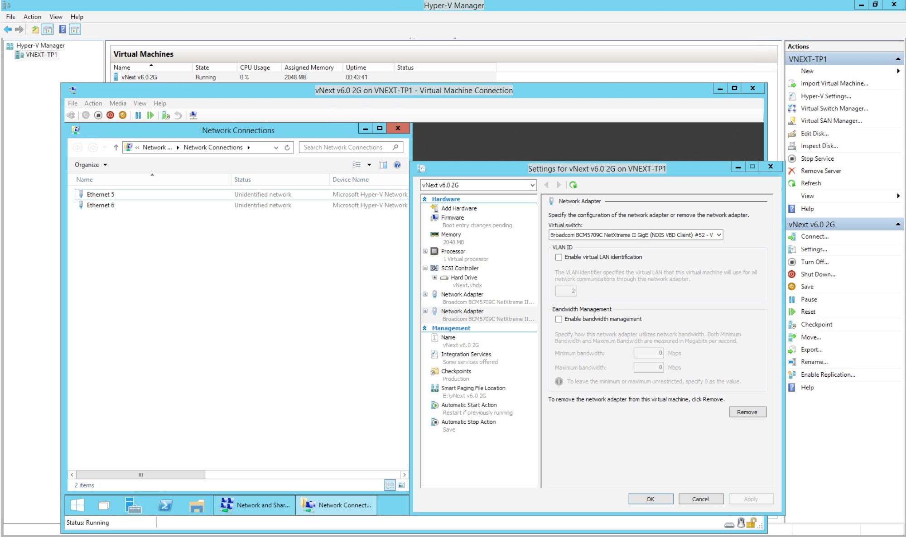Go up one level in Network Connections
Screen dimensions: 906x537
[116, 148]
